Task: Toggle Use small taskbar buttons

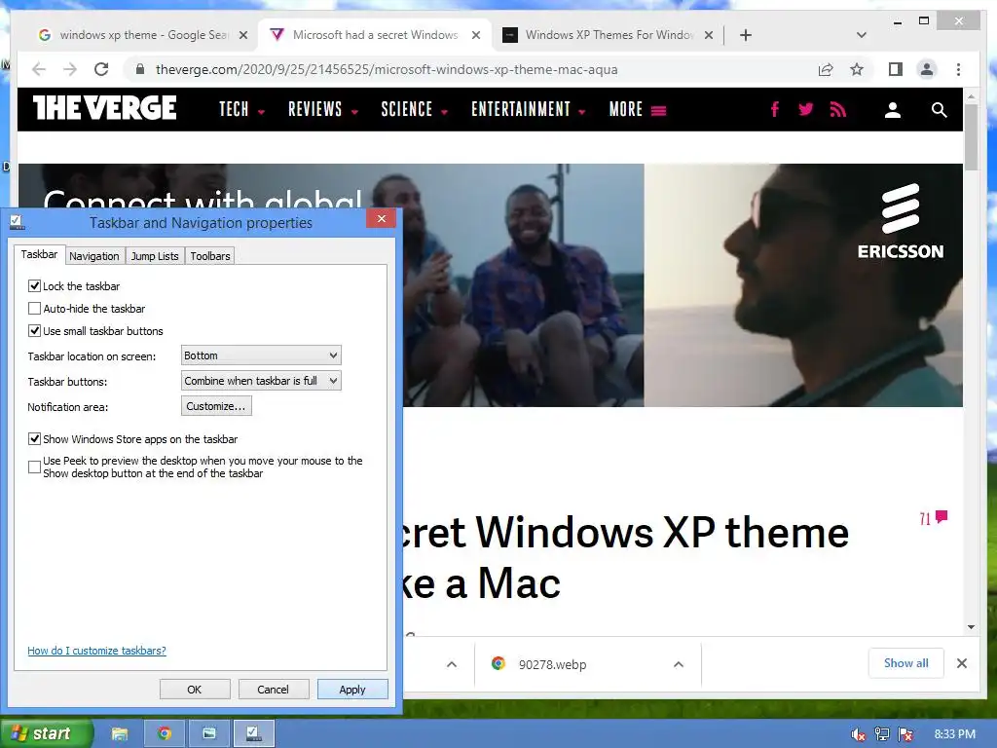Action: coord(34,331)
